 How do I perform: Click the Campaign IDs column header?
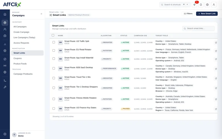(140, 36)
